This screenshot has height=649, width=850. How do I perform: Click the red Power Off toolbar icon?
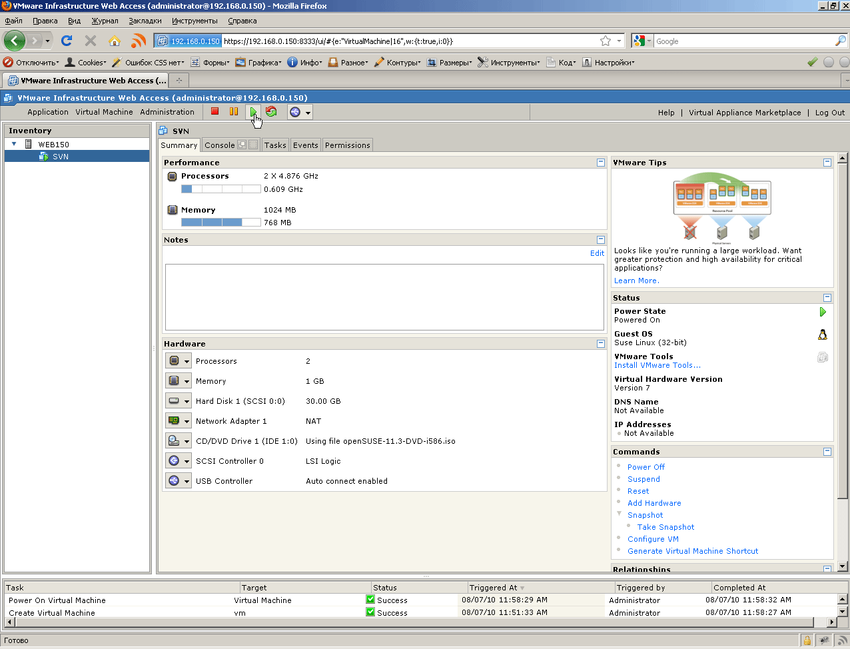point(214,112)
